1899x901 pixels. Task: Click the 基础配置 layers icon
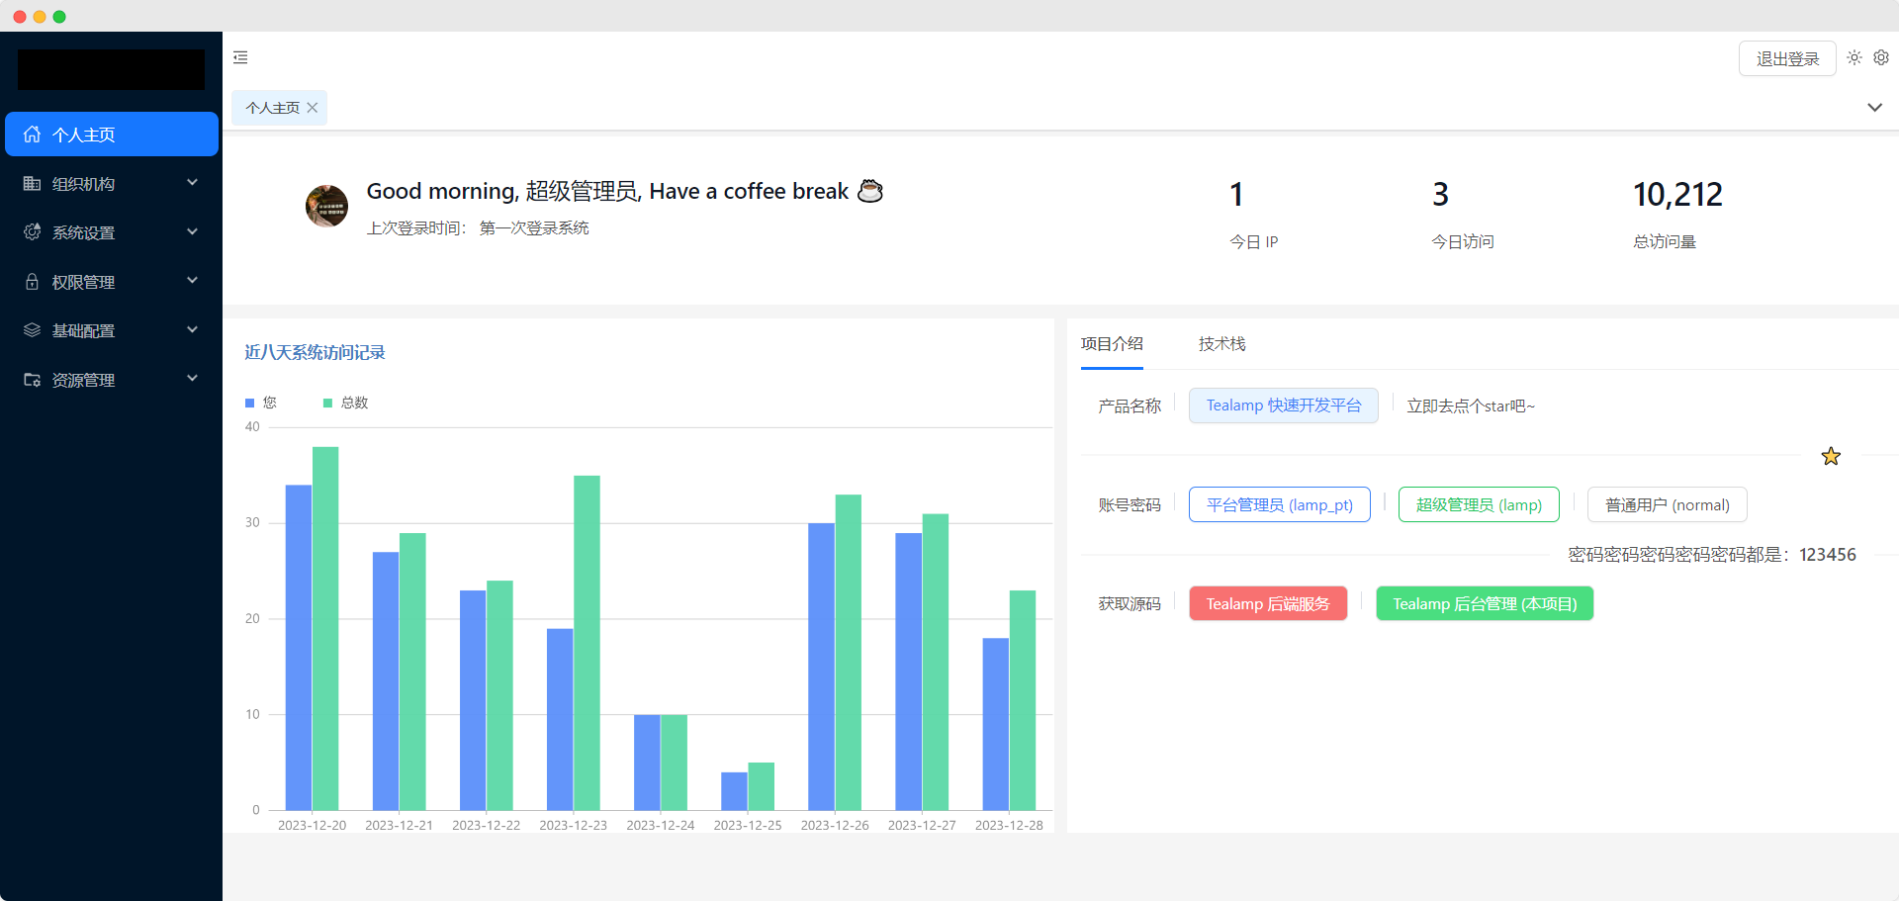[33, 330]
